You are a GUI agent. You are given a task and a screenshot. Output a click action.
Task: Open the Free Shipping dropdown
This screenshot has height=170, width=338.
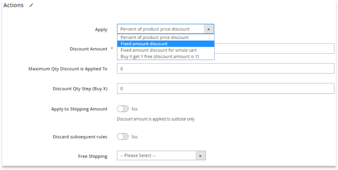[161, 155]
